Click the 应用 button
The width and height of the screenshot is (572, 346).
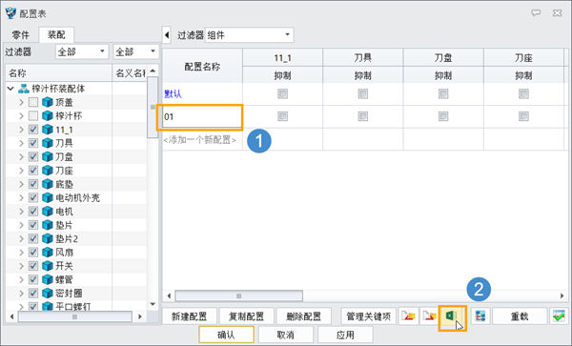tap(345, 335)
